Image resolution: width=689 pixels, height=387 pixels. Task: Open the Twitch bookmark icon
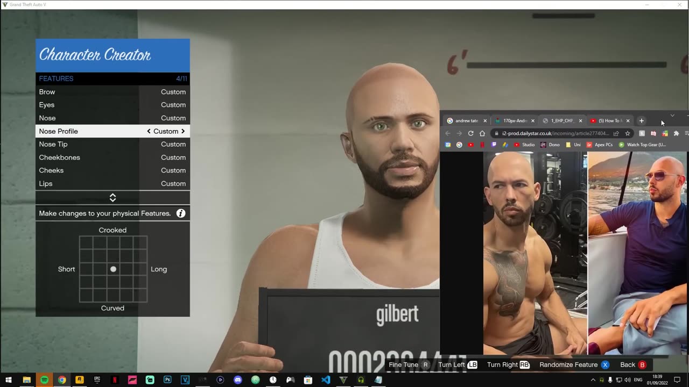(x=494, y=145)
